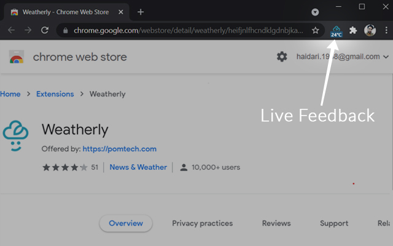This screenshot has width=393, height=246.
Task: Click the Weatherly extension toolbar icon
Action: [x=337, y=30]
